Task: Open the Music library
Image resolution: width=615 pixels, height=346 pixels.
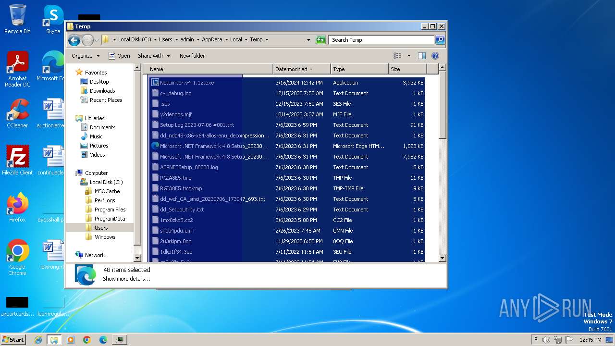Action: coord(96,136)
